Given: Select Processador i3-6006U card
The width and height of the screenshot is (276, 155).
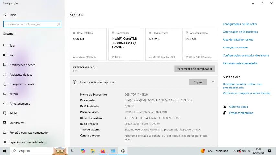Looking at the screenshot, I should (126, 45).
